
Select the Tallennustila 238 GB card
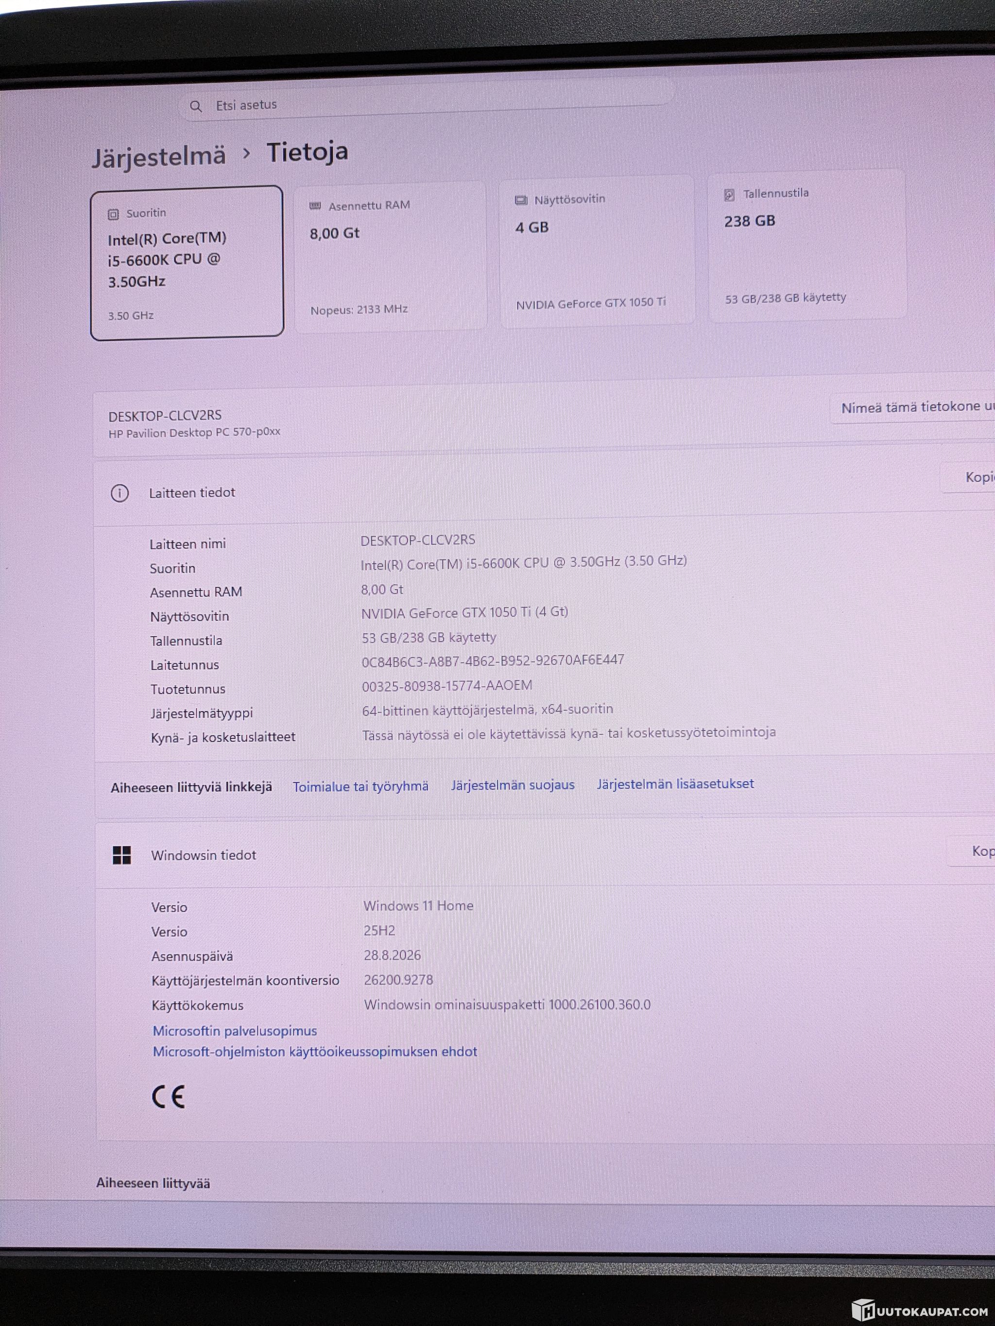pos(807,245)
